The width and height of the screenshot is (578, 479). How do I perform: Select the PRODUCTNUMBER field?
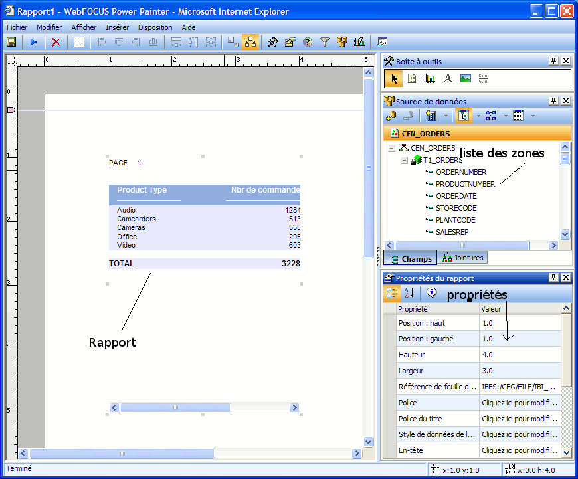click(465, 184)
